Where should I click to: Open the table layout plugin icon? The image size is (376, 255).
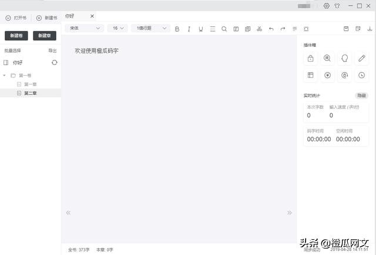click(x=311, y=76)
